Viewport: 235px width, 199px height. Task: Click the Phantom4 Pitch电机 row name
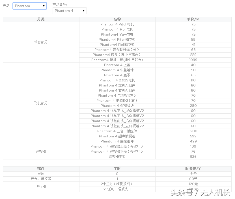(117, 24)
